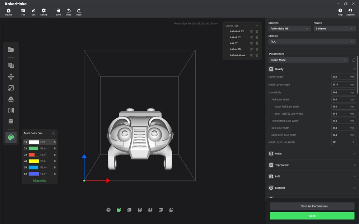This screenshot has width=359, height=224.
Task: Open the Mirror tool in left sidebar
Action: click(11, 110)
